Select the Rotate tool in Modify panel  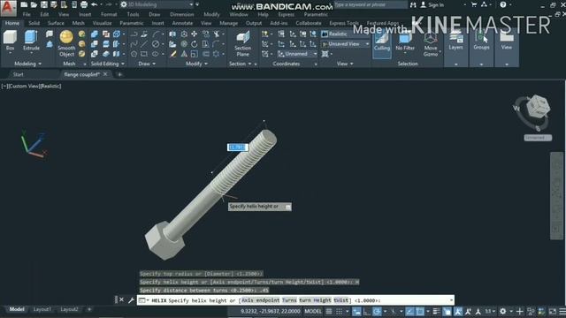click(195, 44)
